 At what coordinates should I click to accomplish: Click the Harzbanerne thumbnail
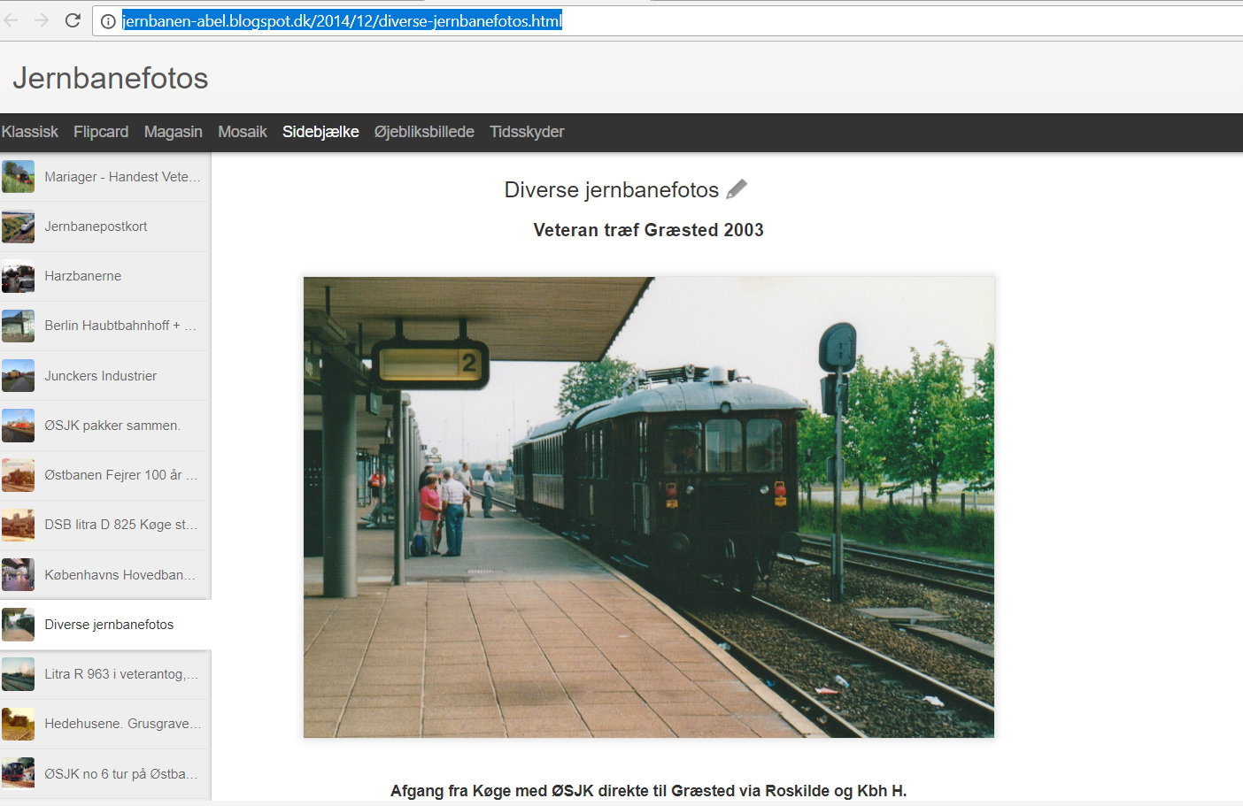pos(18,276)
